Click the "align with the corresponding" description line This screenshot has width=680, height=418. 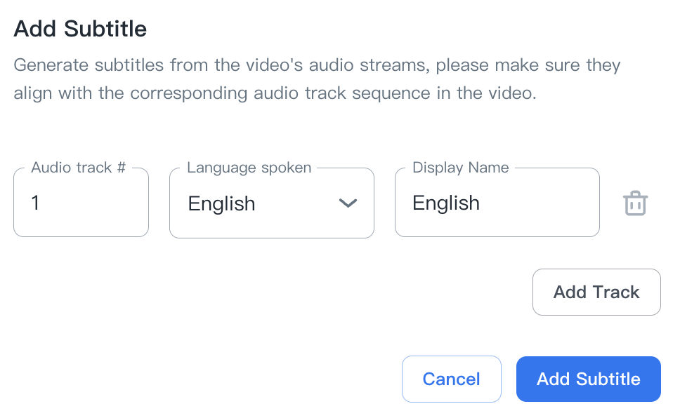274,93
